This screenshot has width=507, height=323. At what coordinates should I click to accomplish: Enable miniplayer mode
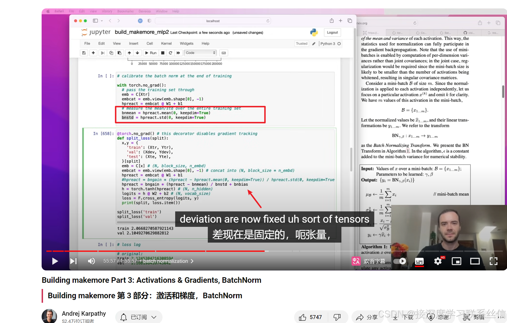click(456, 261)
